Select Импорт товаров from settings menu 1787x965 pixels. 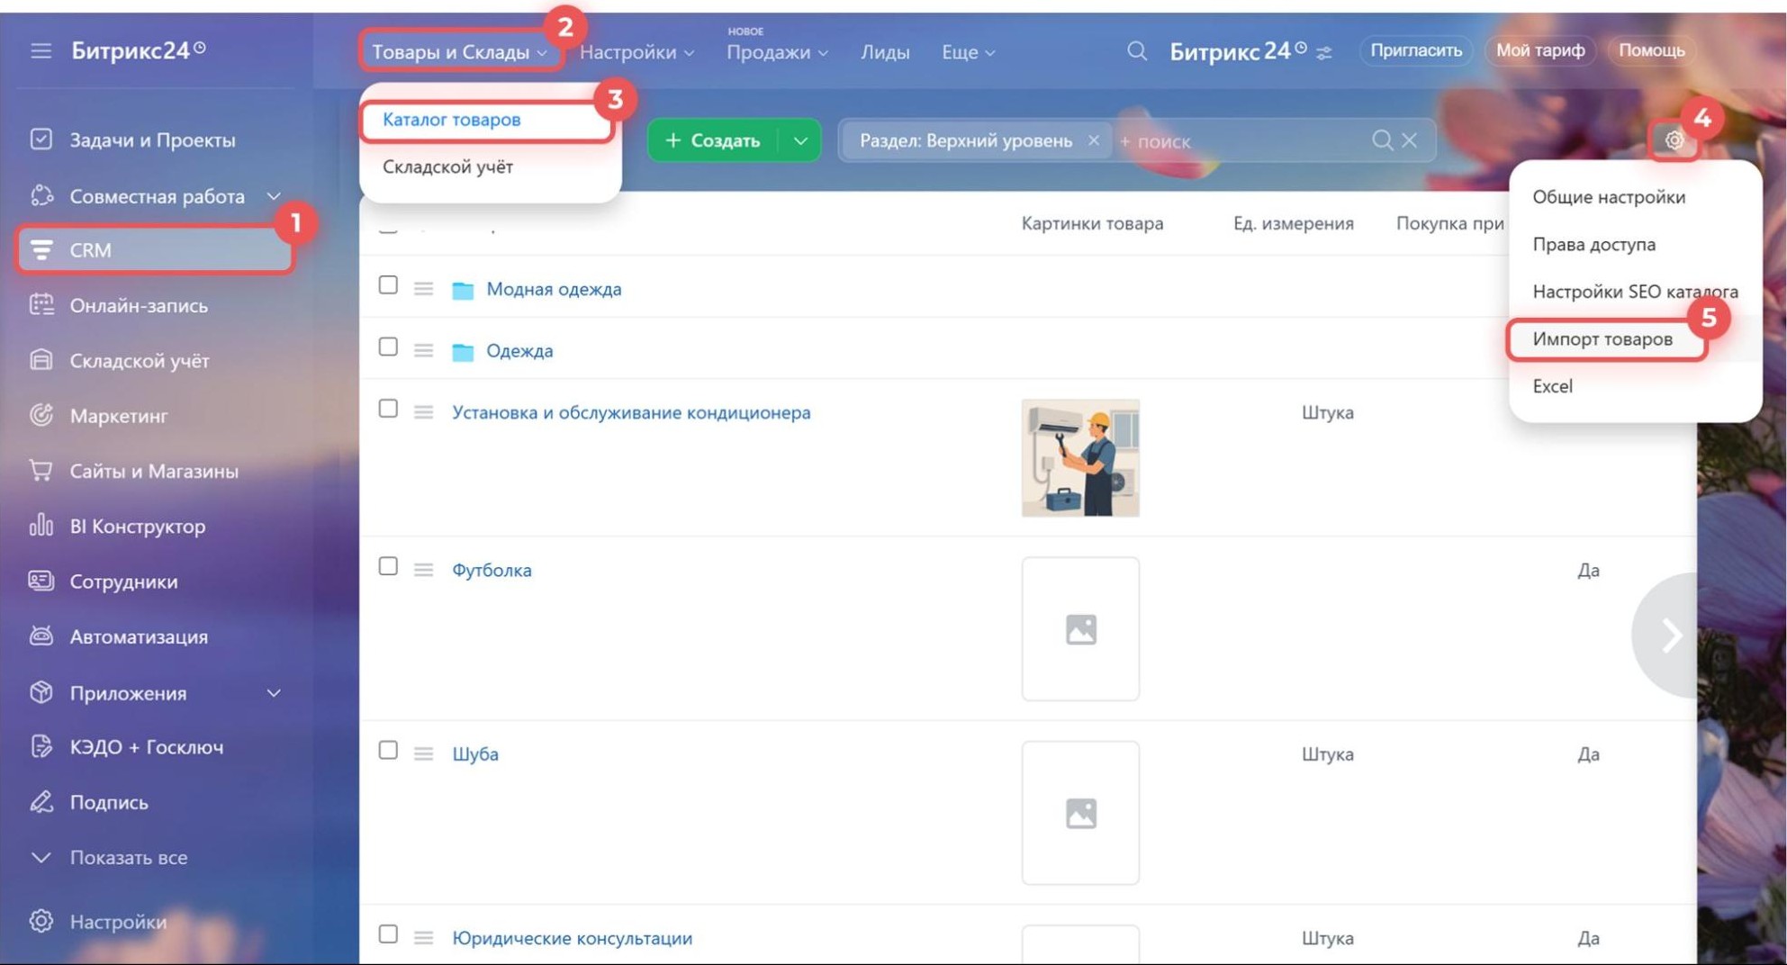click(x=1602, y=339)
